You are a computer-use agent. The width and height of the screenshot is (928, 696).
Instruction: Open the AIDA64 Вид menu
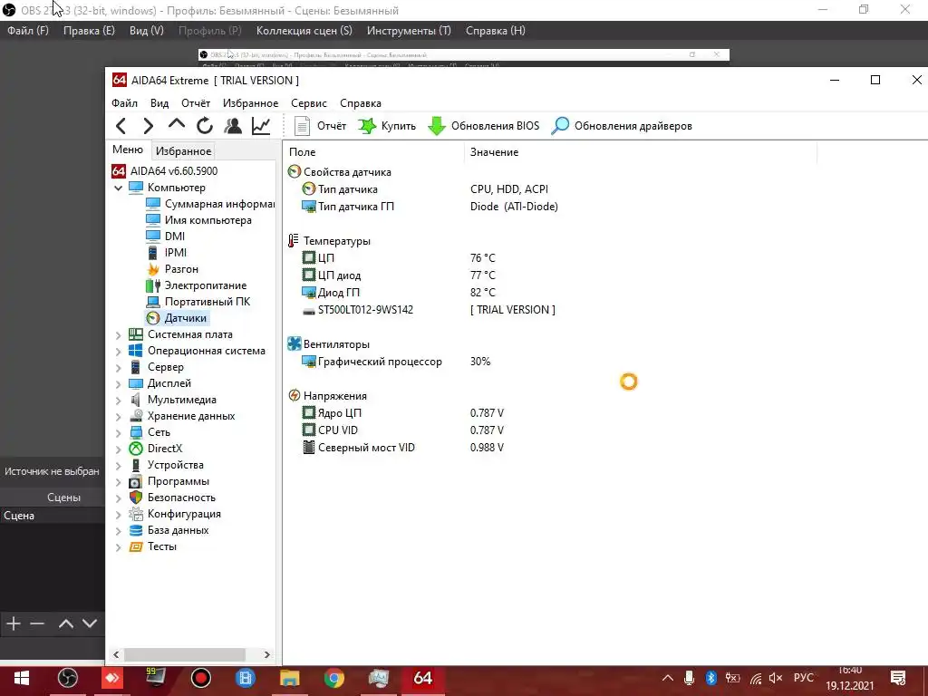[x=159, y=103]
